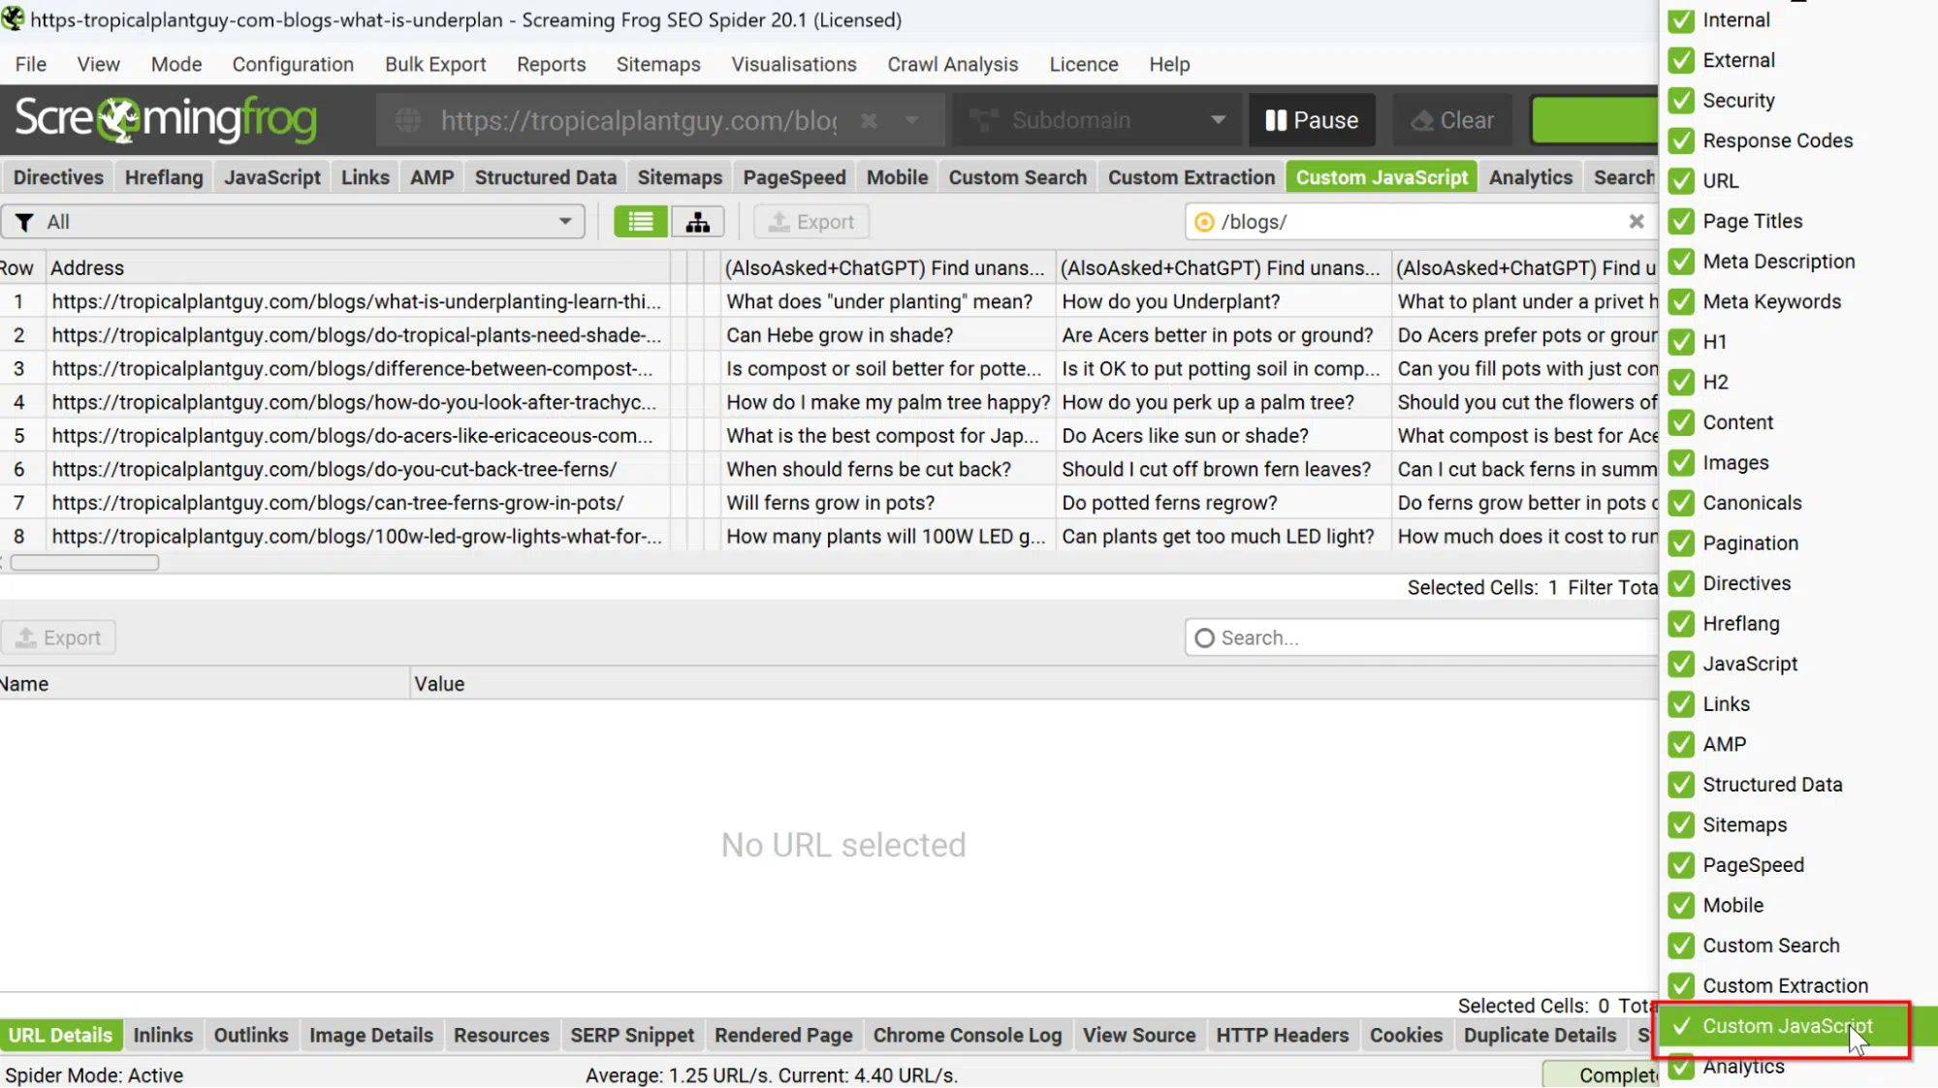Uncheck the PageSpeed checkbox in list
The width and height of the screenshot is (1938, 1088).
1681,865
